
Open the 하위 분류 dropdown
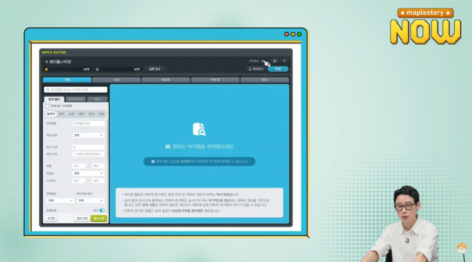click(x=89, y=135)
